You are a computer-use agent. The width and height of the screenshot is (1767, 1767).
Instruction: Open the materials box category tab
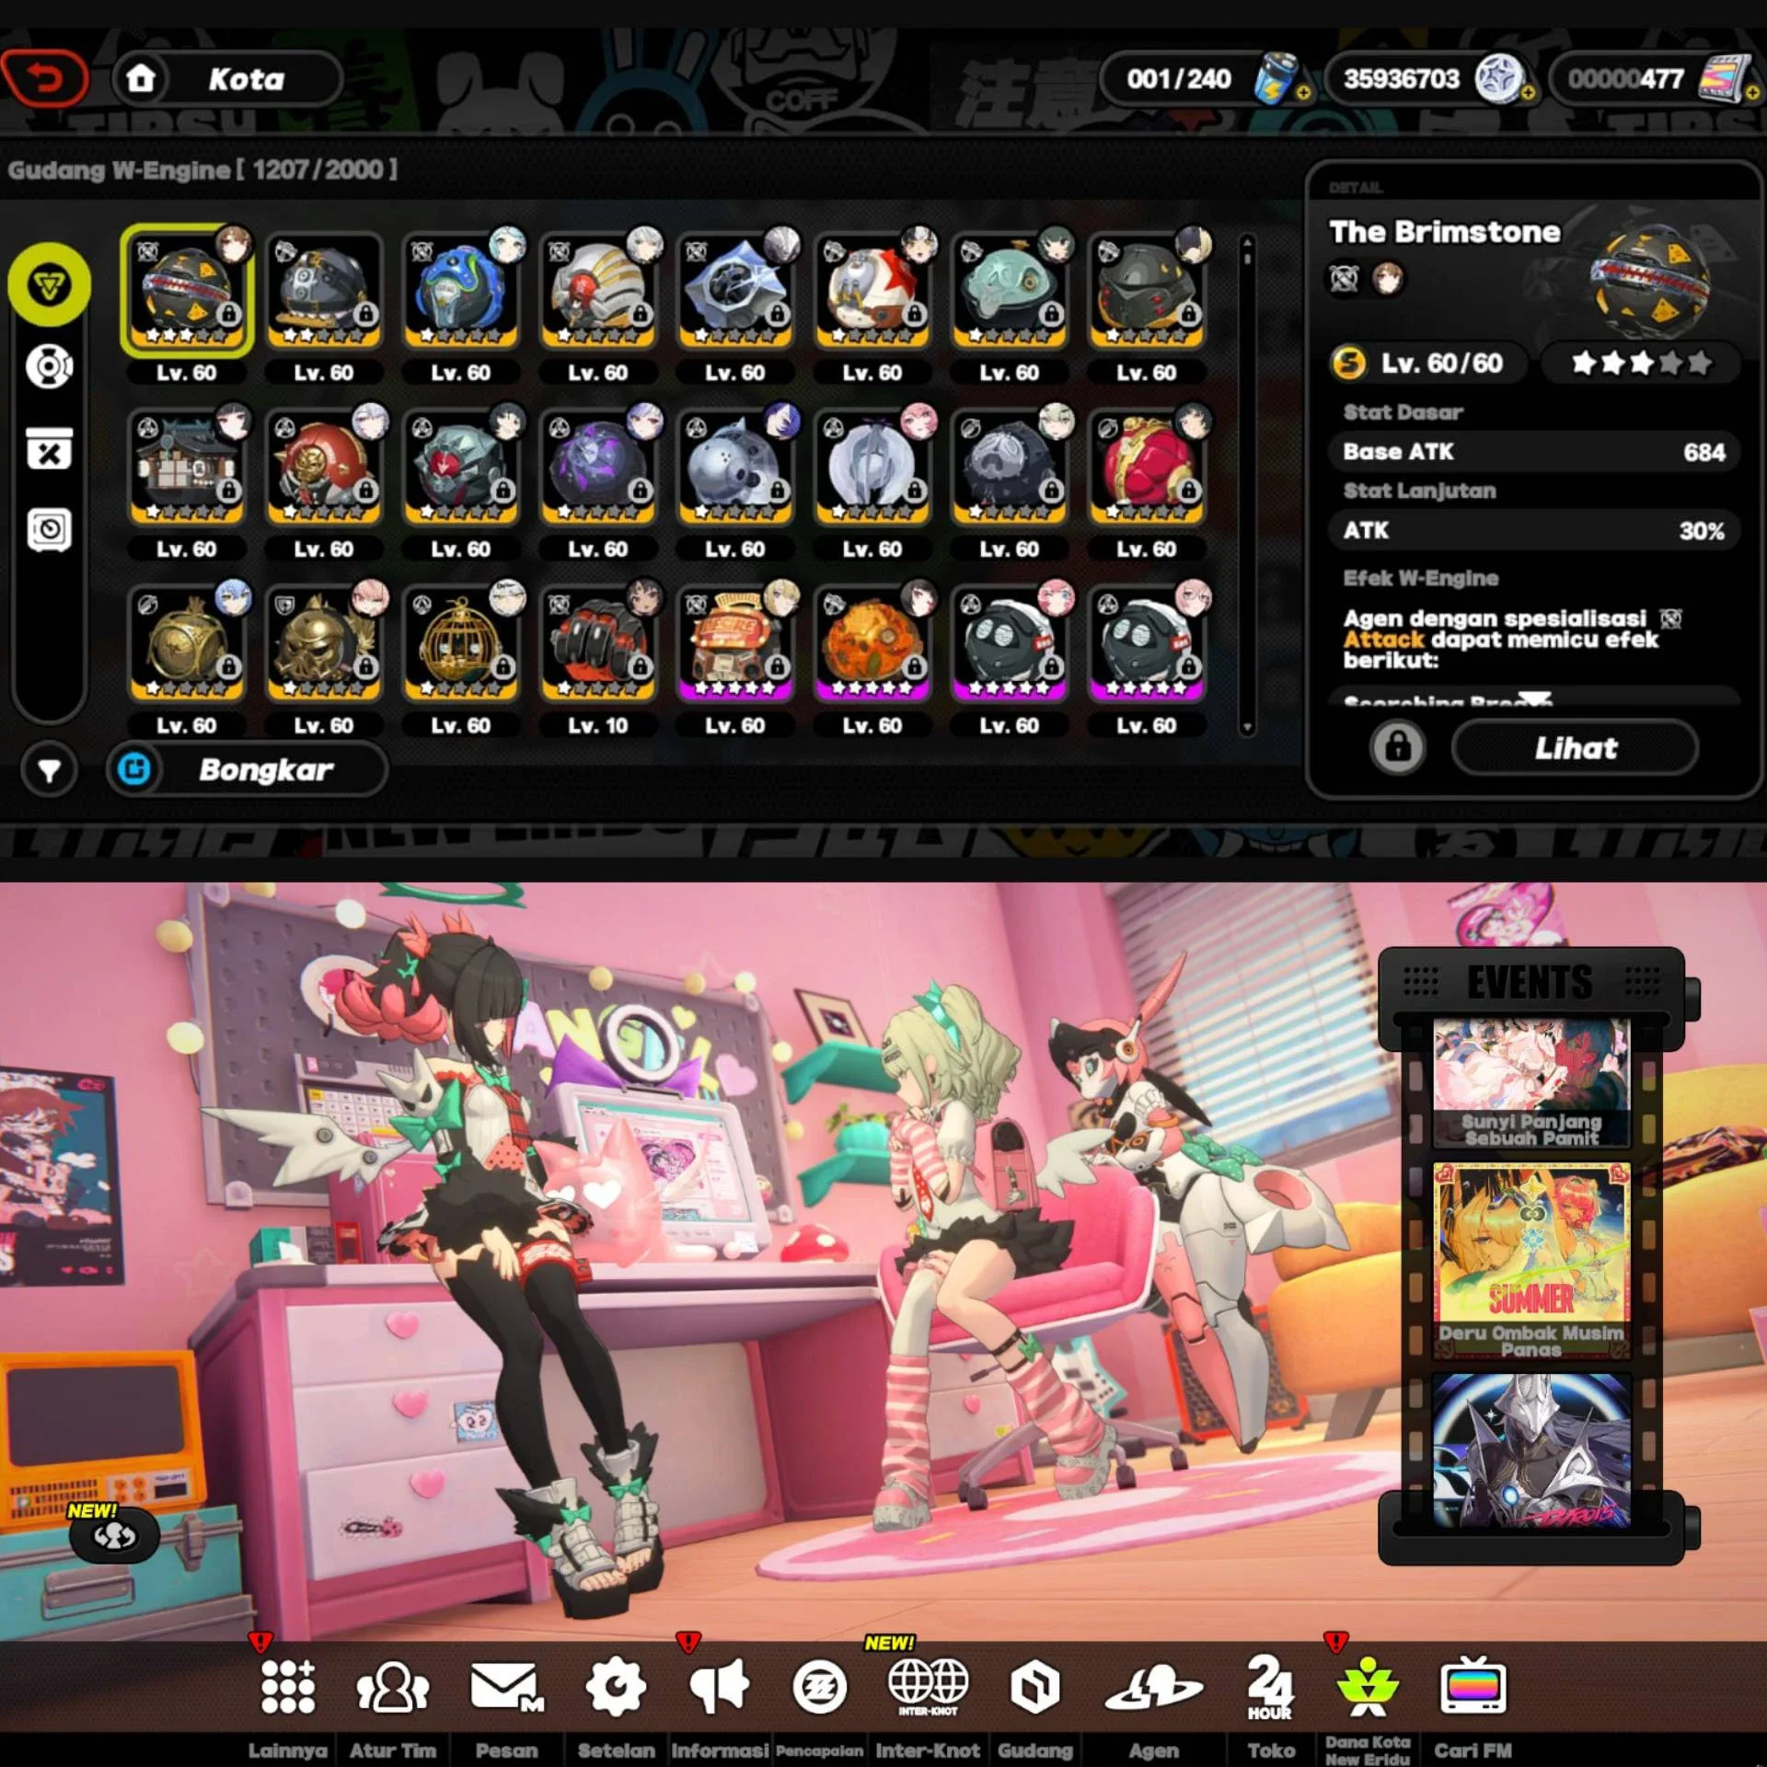click(x=50, y=448)
